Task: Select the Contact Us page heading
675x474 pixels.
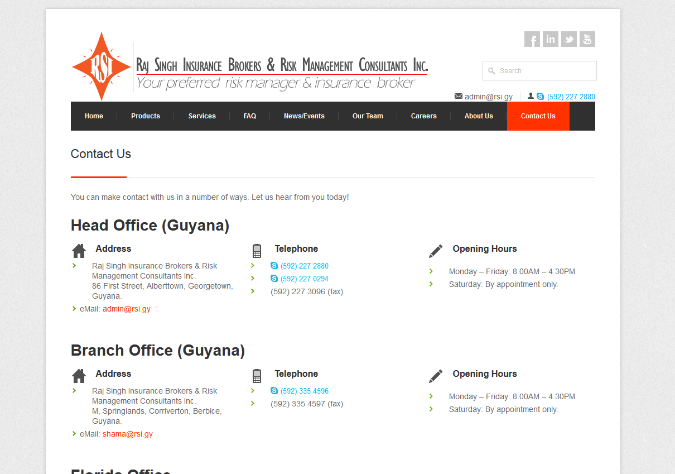Action: (x=101, y=154)
